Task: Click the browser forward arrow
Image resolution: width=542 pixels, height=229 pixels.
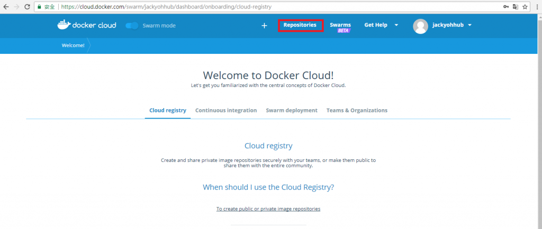Action: tap(16, 7)
